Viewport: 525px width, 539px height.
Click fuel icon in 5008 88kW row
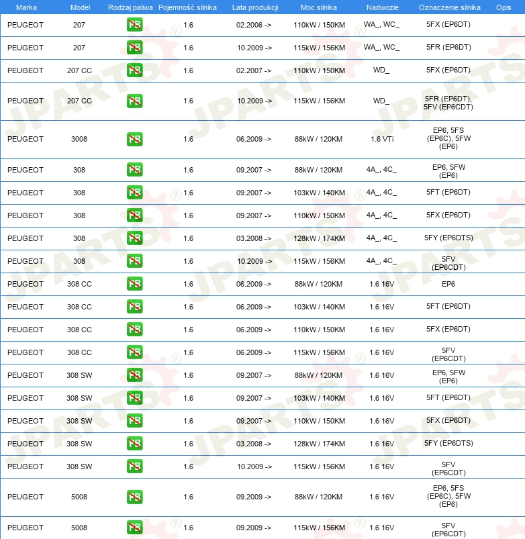pos(135,497)
